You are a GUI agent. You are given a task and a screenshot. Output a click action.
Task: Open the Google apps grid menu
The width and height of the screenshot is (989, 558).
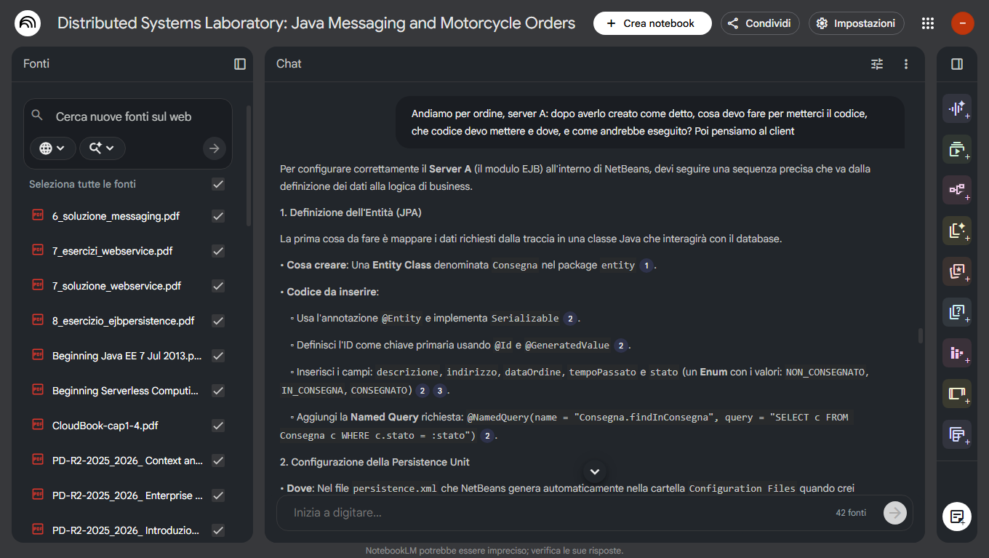927,23
